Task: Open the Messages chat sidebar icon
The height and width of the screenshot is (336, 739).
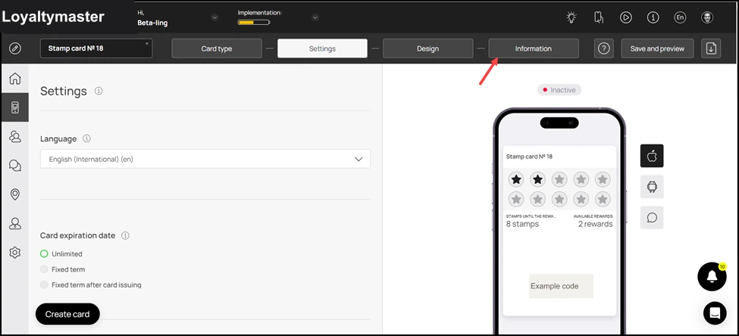Action: (x=15, y=165)
